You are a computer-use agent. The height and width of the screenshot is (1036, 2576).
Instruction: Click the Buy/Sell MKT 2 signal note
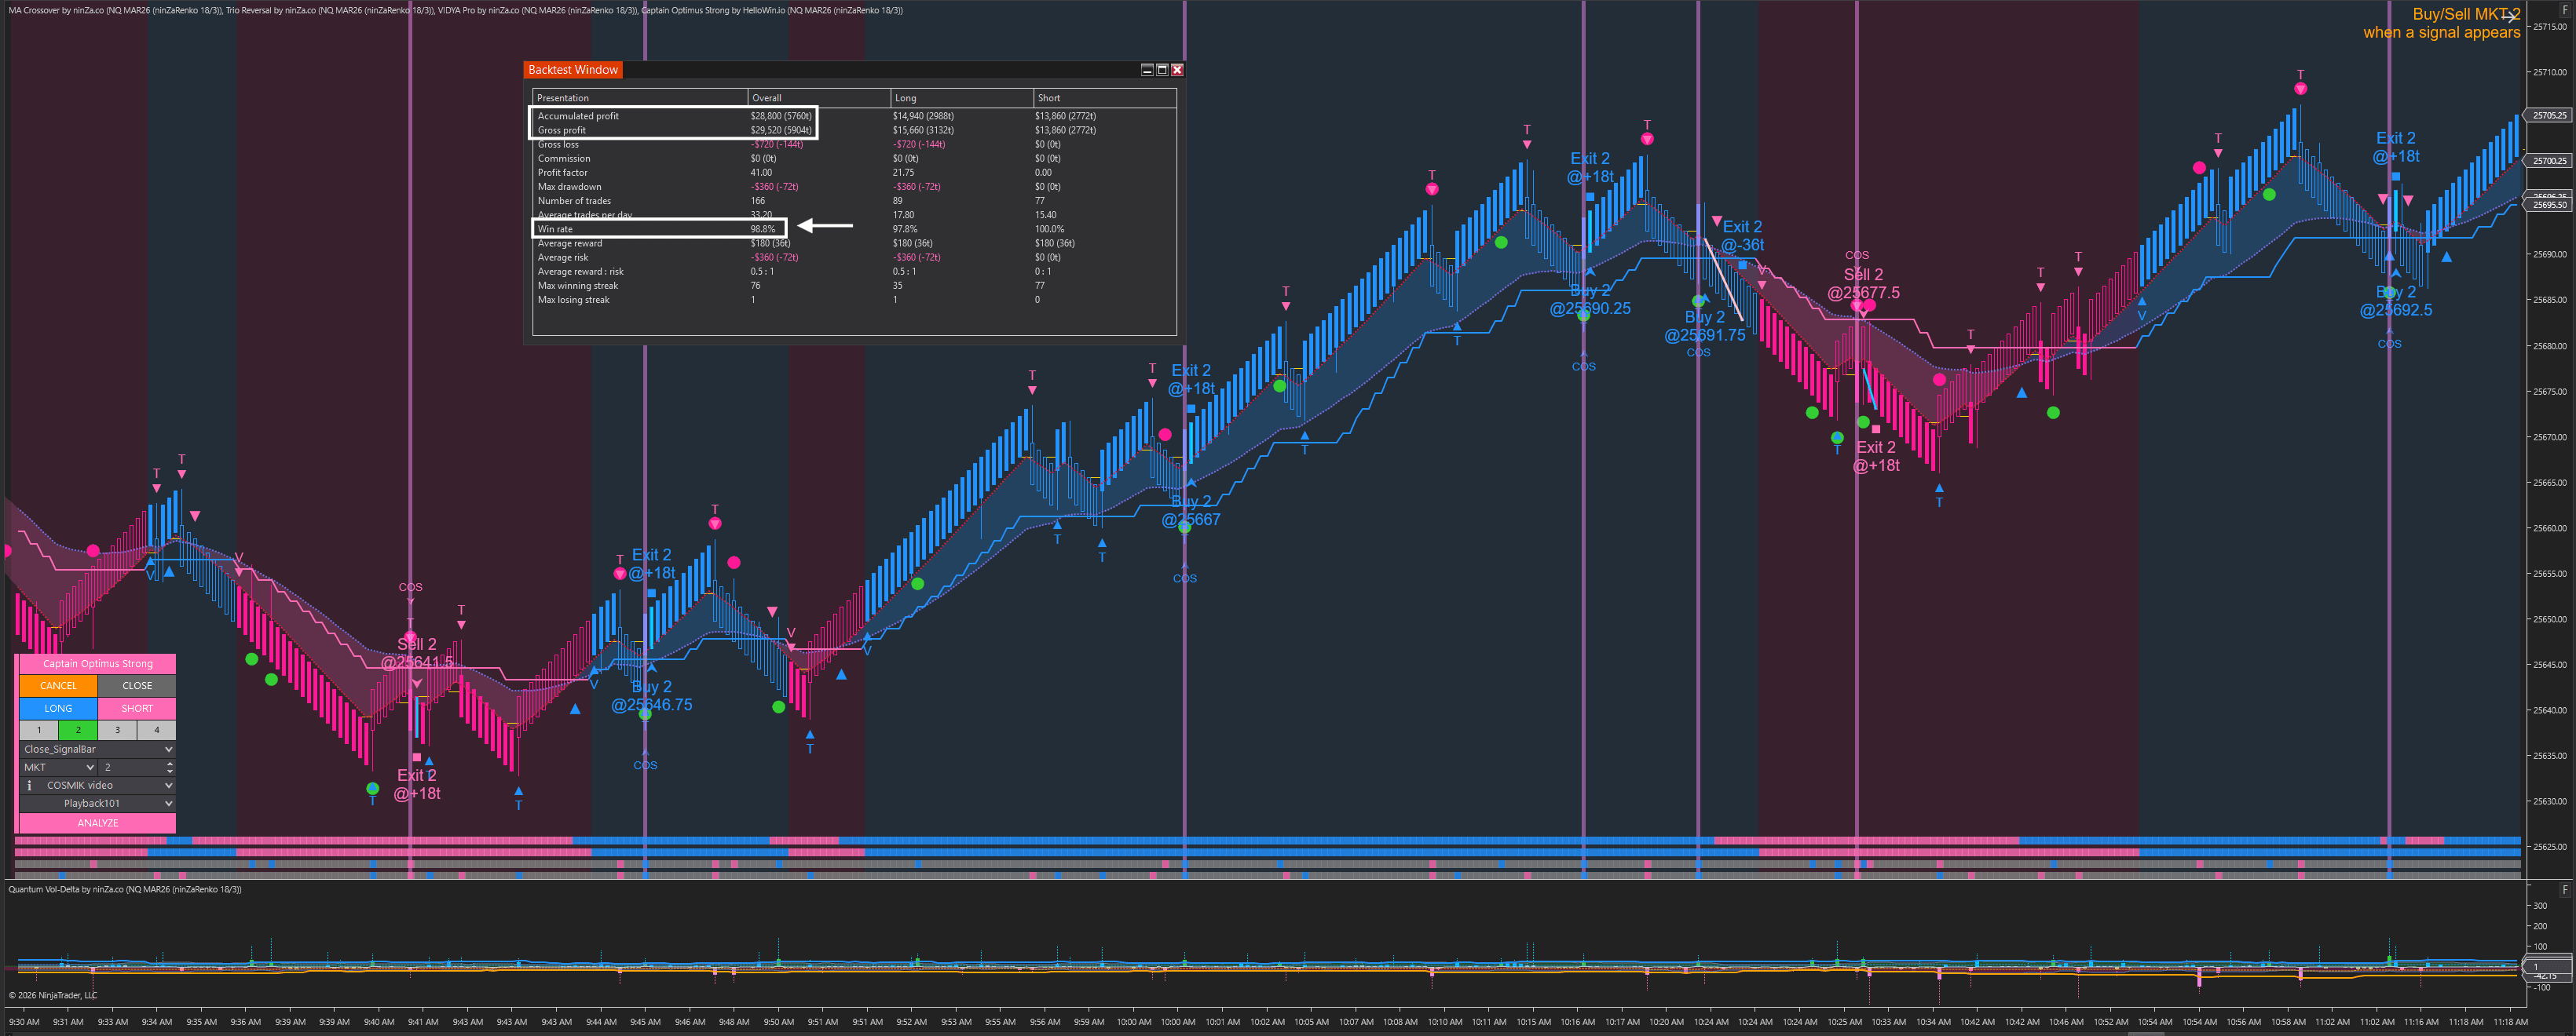[x=2442, y=23]
